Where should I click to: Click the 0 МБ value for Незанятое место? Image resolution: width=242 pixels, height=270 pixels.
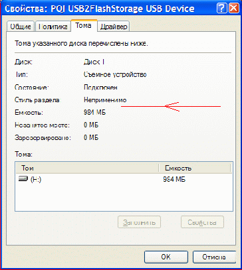coord(91,125)
